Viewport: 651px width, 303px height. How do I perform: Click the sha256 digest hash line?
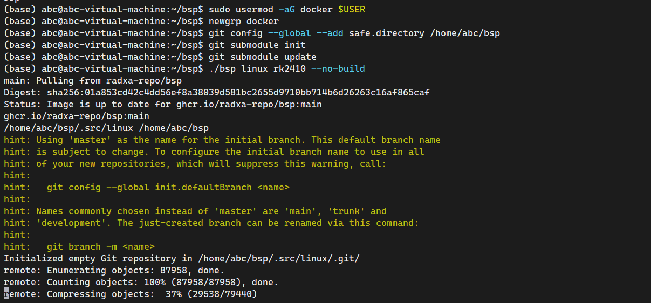coord(217,92)
